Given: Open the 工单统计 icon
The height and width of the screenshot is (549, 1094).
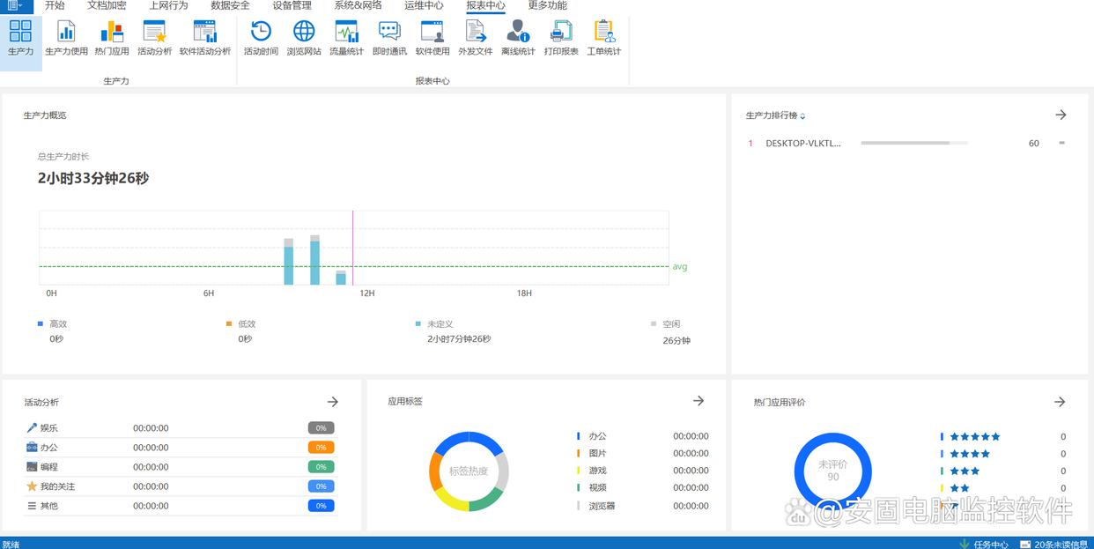Looking at the screenshot, I should [604, 37].
